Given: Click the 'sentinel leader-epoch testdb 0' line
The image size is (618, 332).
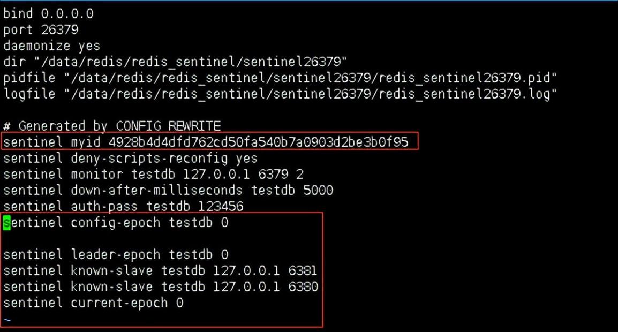Looking at the screenshot, I should click(x=116, y=255).
